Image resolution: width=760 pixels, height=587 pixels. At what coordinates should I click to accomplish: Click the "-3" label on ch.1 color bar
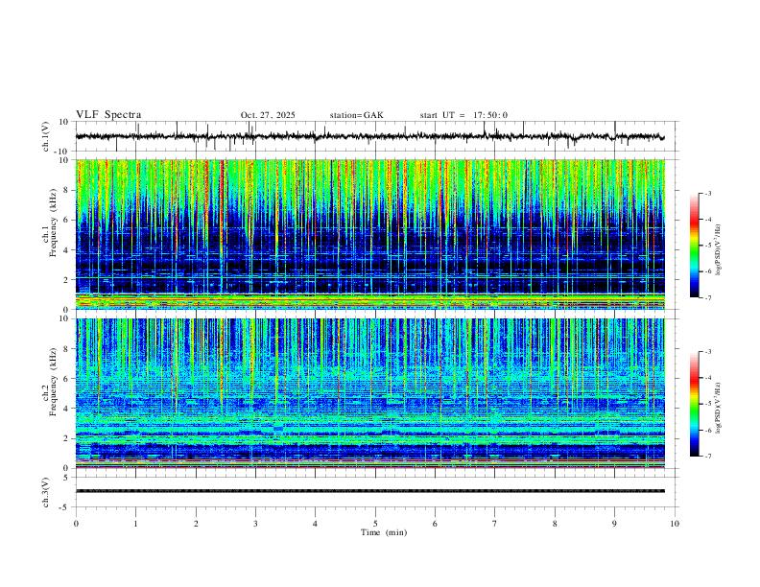[707, 193]
